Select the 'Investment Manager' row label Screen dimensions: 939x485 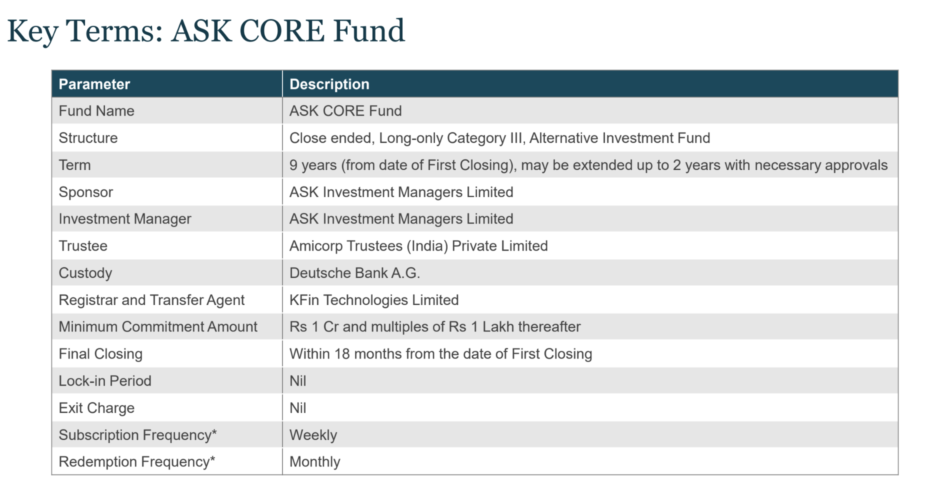(x=125, y=219)
